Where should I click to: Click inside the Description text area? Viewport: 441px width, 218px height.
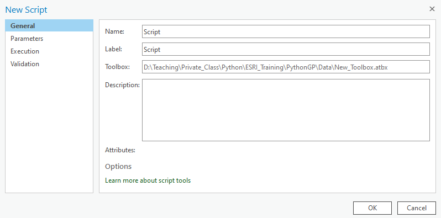coord(286,110)
